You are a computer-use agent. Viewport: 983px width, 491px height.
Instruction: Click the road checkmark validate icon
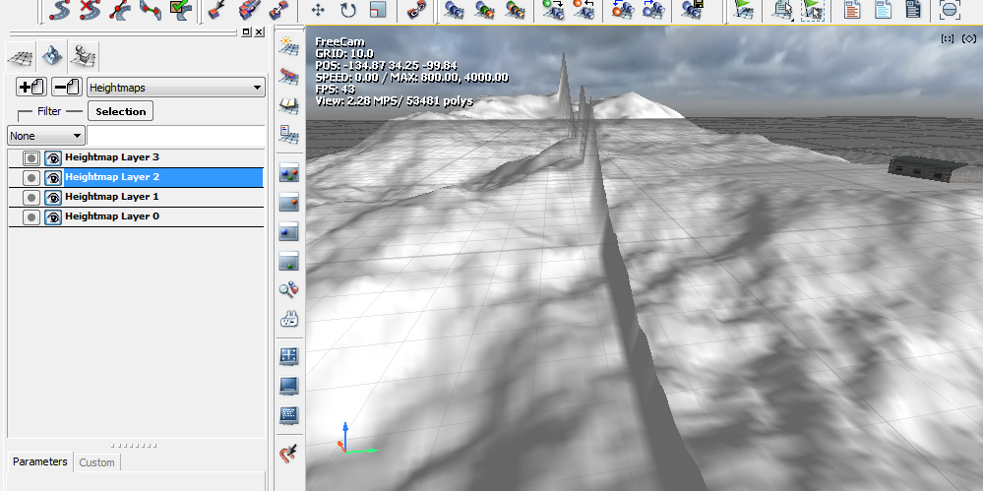(180, 10)
